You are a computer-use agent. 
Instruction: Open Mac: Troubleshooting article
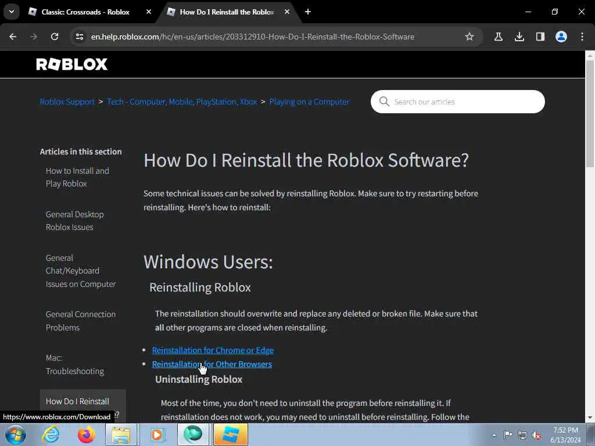(75, 365)
